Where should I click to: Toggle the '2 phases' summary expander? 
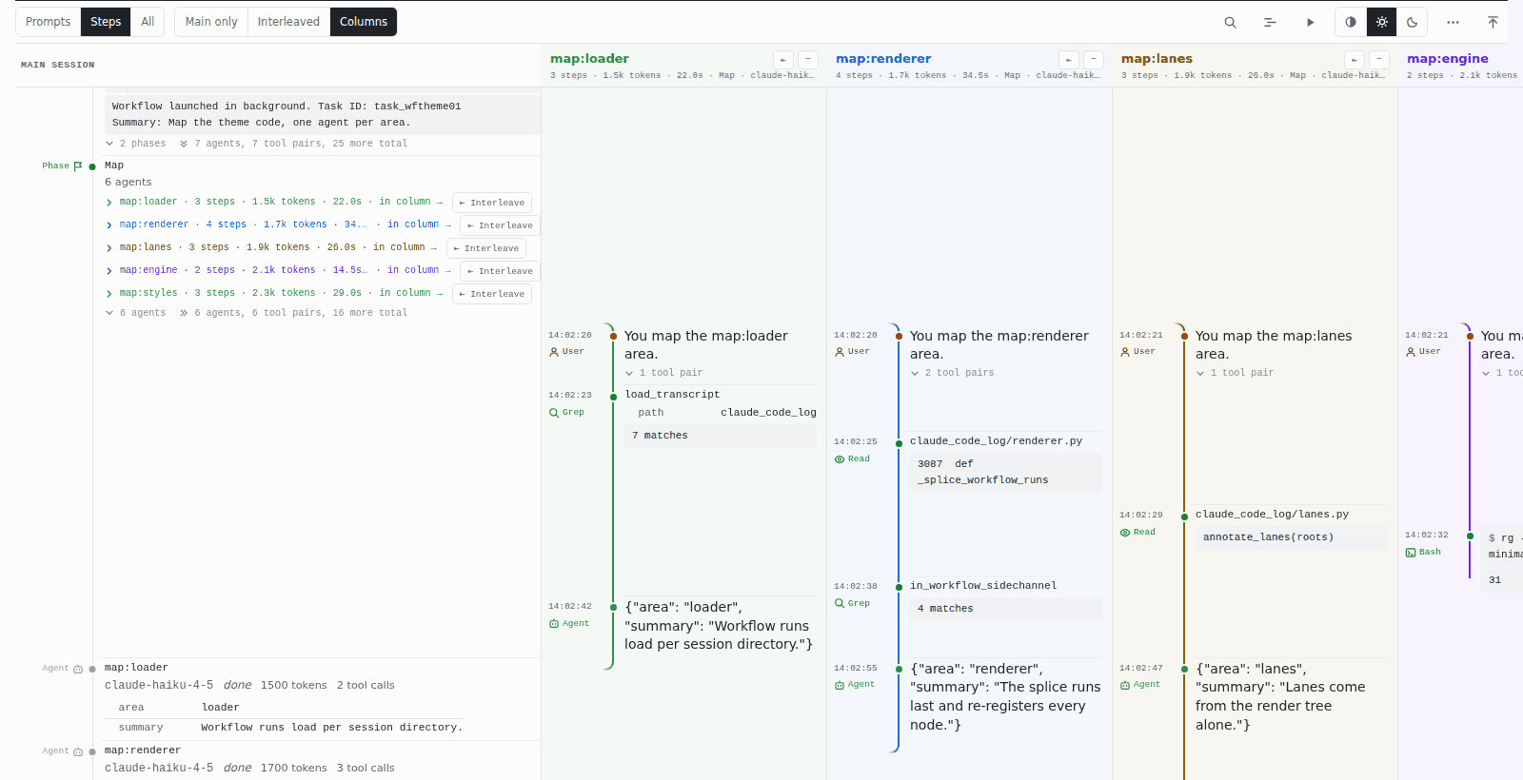point(135,144)
